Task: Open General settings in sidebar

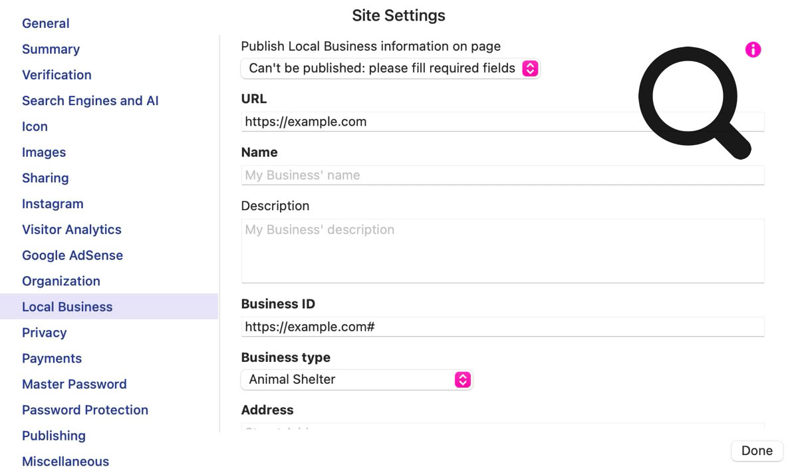Action: (x=46, y=23)
